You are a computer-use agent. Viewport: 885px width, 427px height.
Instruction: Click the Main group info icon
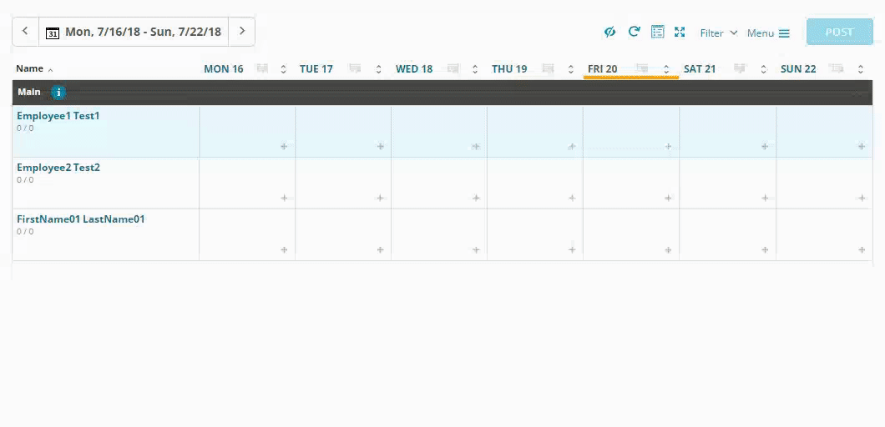pyautogui.click(x=58, y=93)
